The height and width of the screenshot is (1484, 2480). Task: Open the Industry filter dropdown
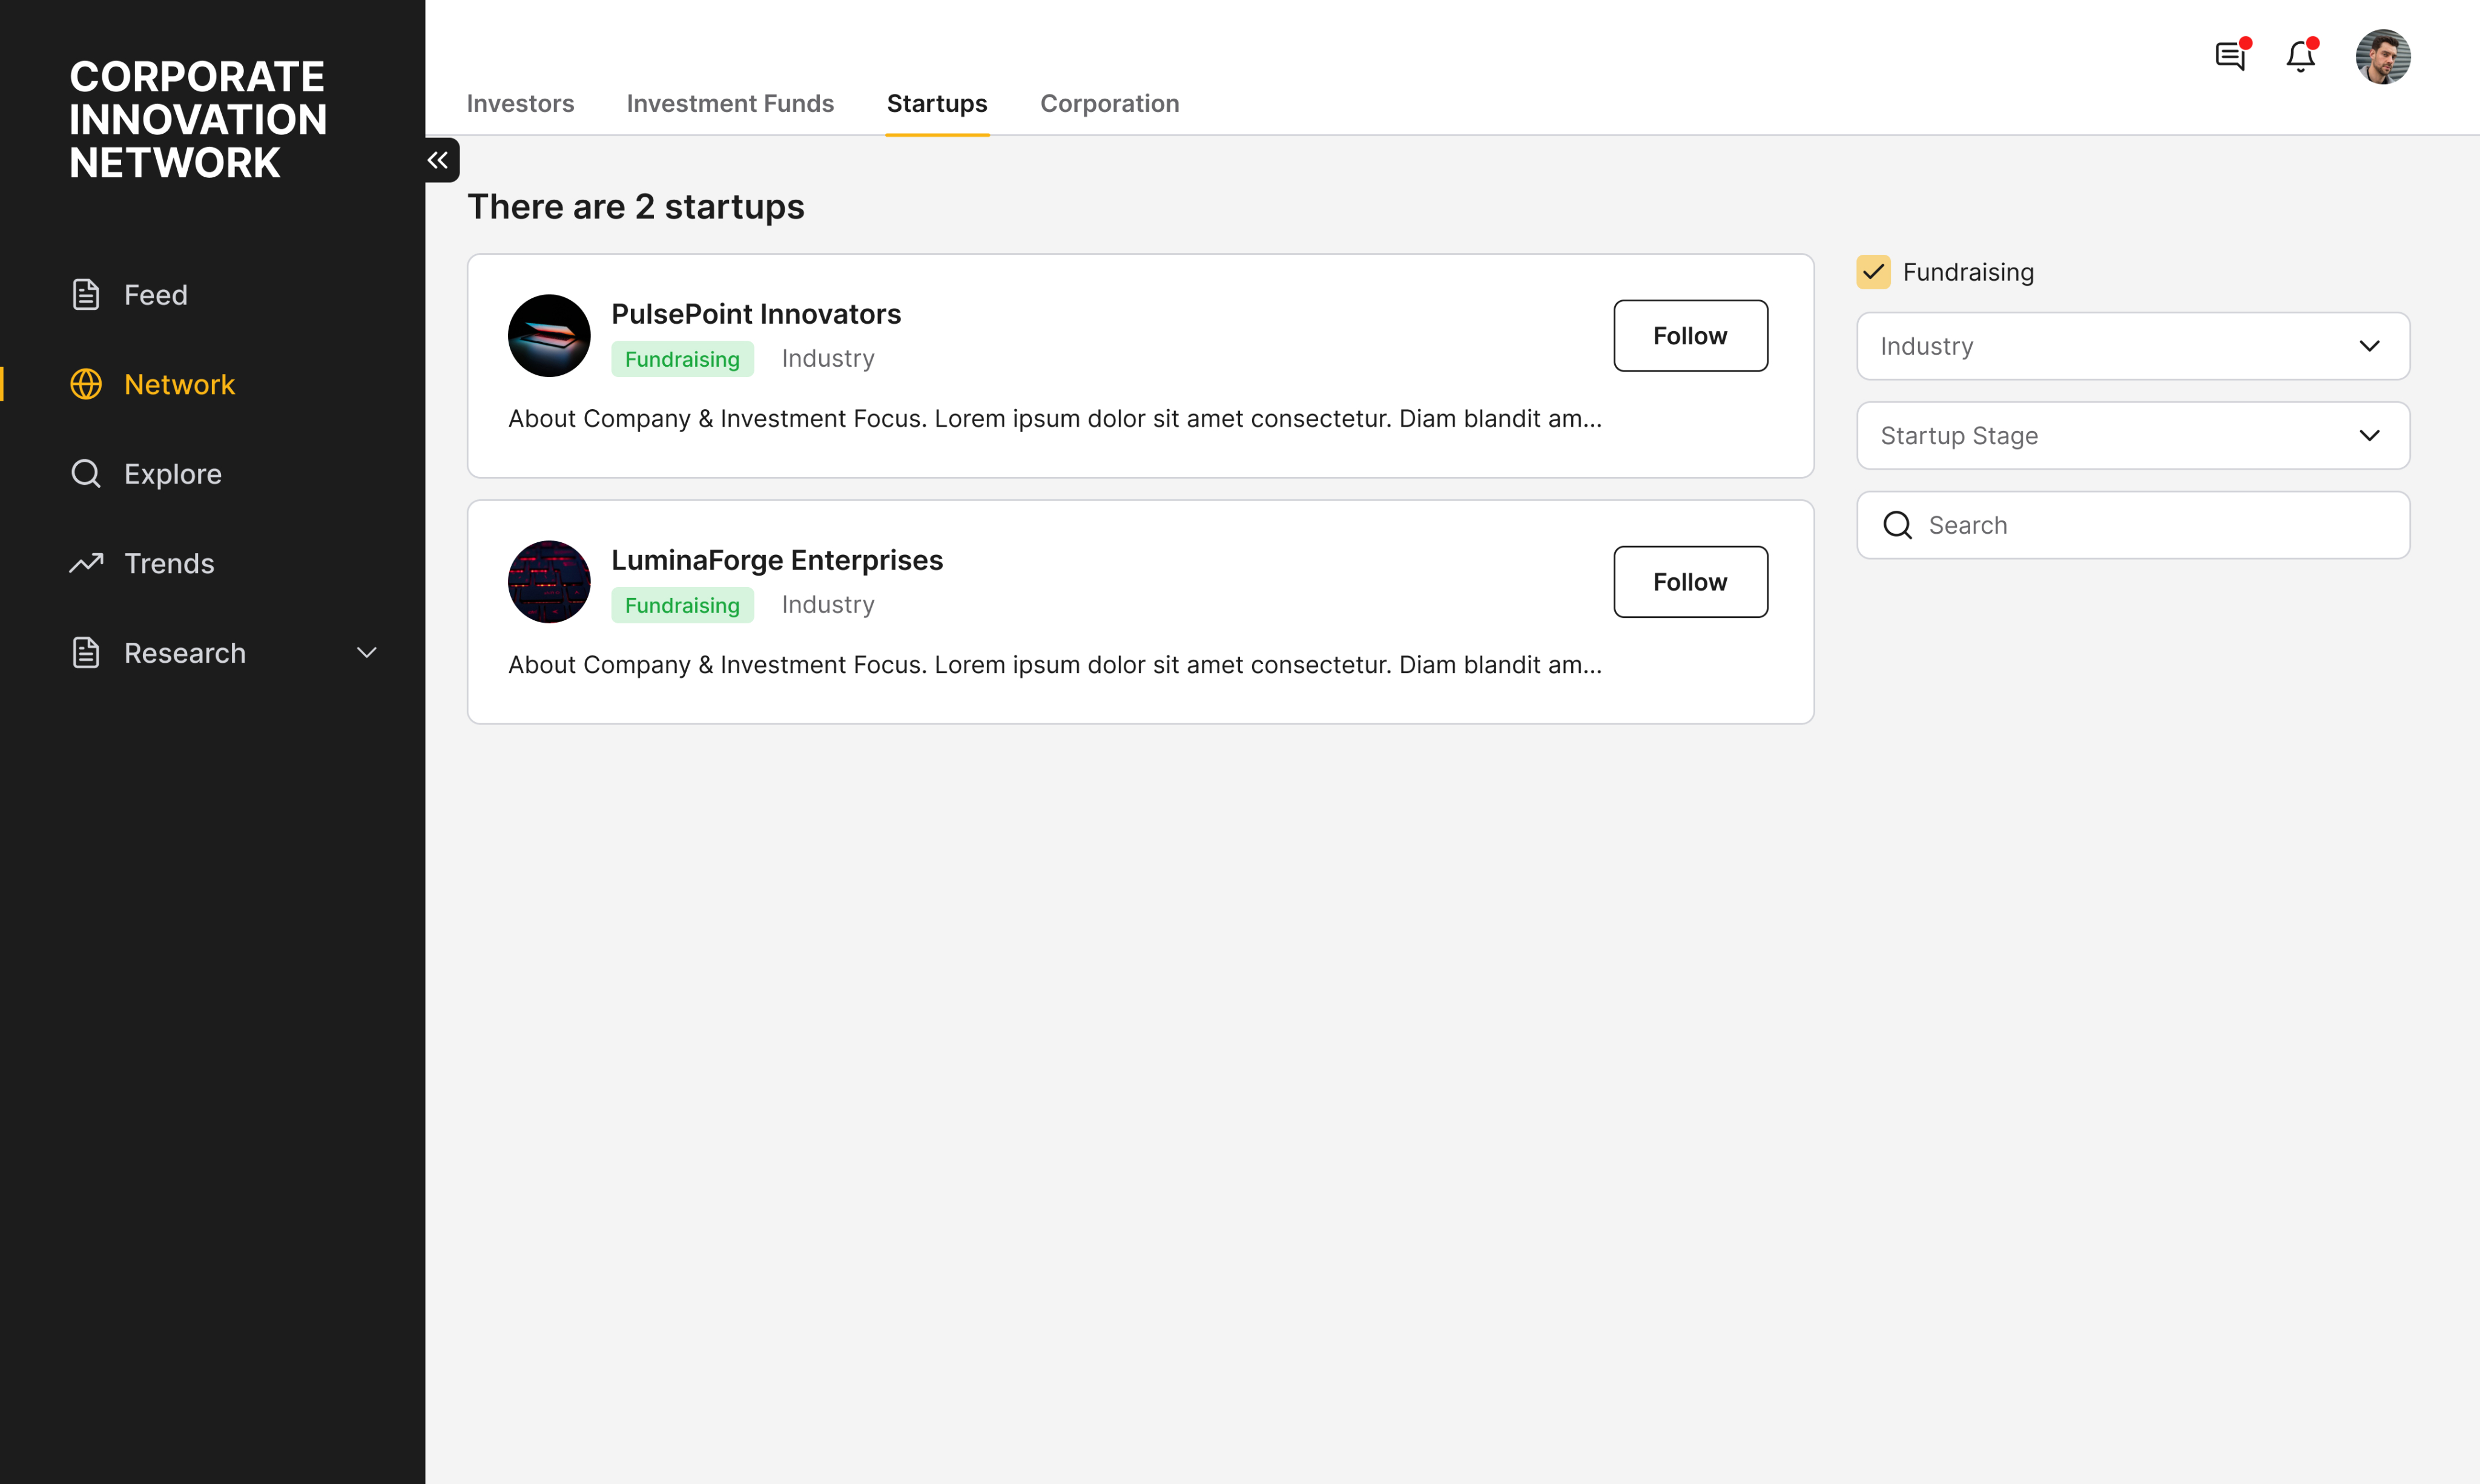coord(2132,346)
